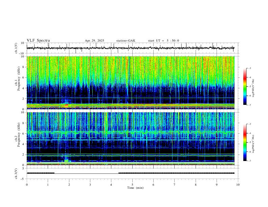Click the "2" tick label on time axis

pos(69,185)
